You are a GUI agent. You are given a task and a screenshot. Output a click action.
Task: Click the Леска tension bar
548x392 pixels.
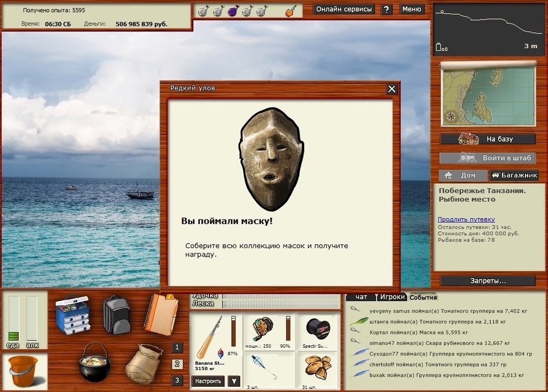[281, 304]
